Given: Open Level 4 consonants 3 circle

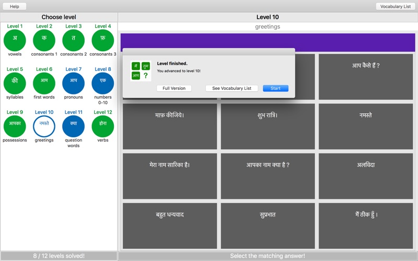Looking at the screenshot, I should click(102, 40).
